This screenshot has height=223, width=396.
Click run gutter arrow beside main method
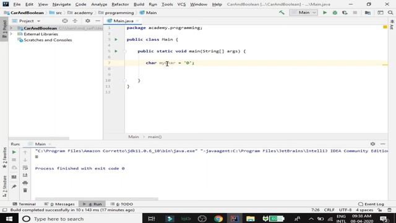coord(116,51)
